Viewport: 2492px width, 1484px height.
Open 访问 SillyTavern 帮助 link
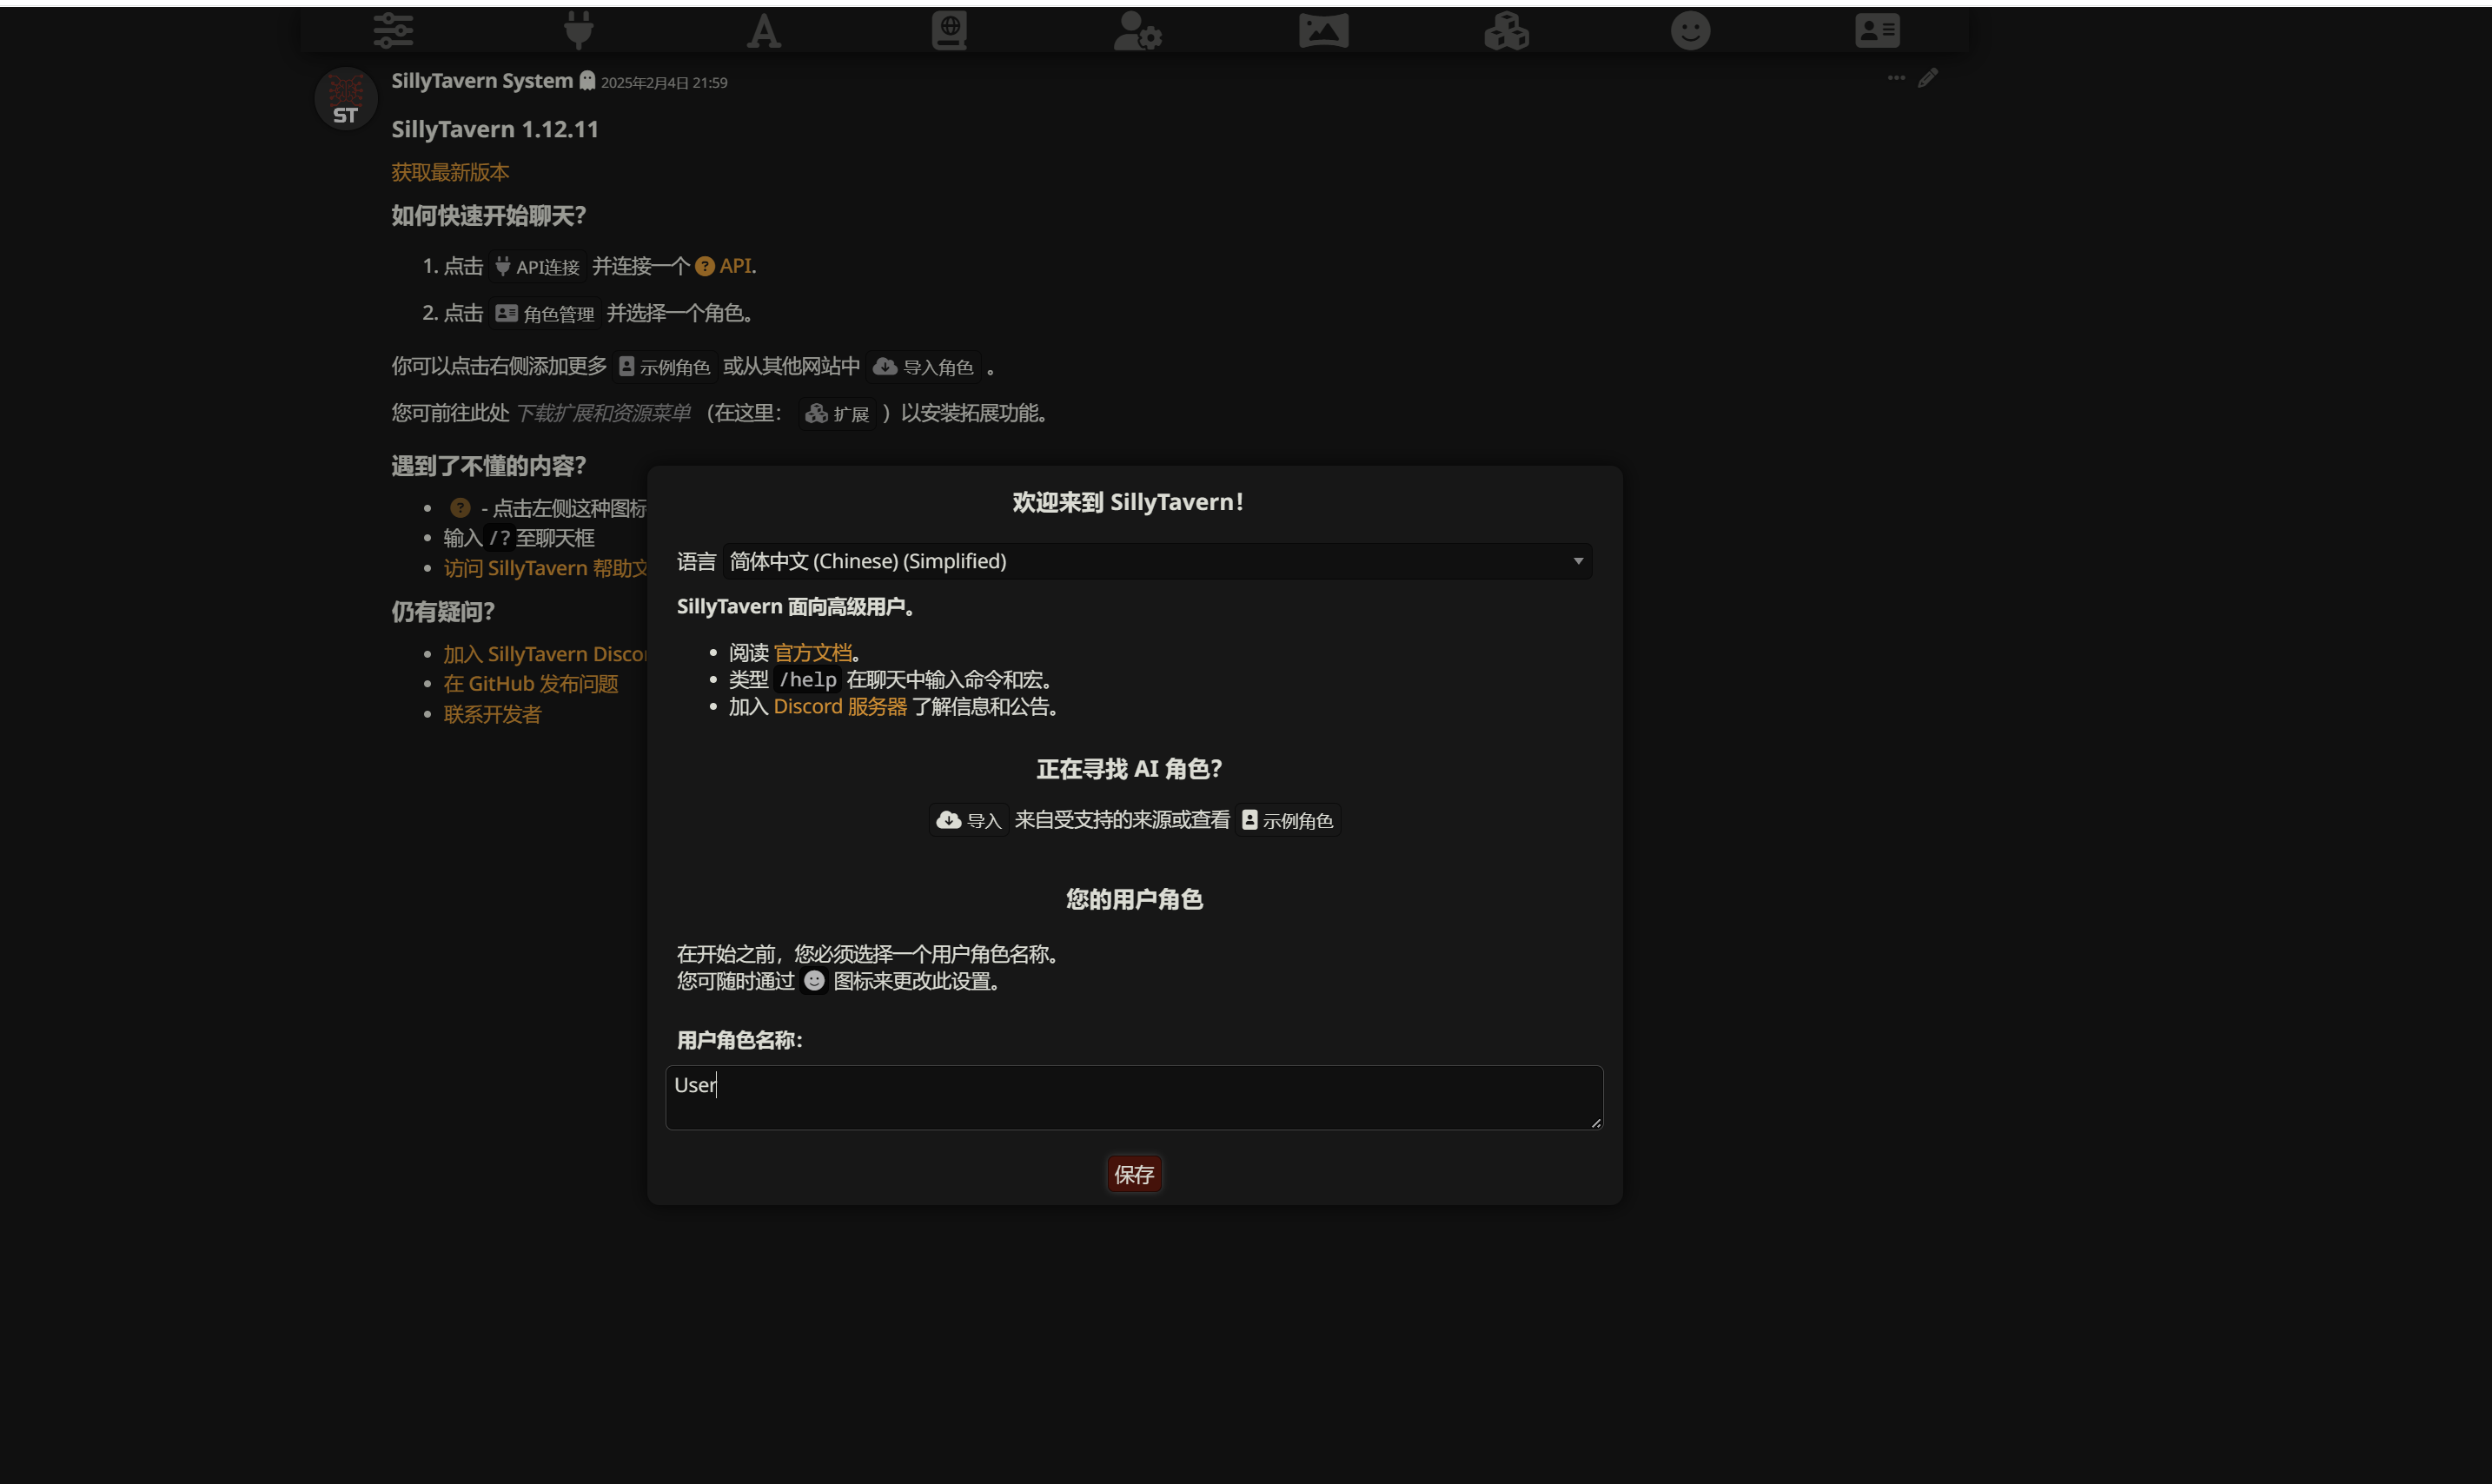[x=546, y=568]
